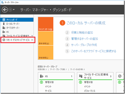This screenshot has width=125, height=94.
Task: Click the remote desktop tile icon
Action: pyautogui.click(x=120, y=76)
